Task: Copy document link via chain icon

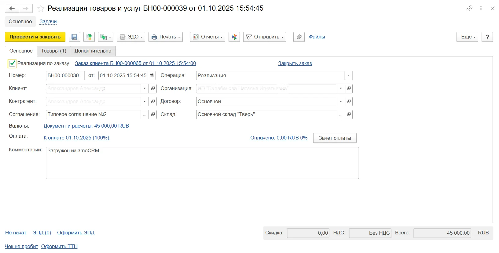Action: pos(469,9)
